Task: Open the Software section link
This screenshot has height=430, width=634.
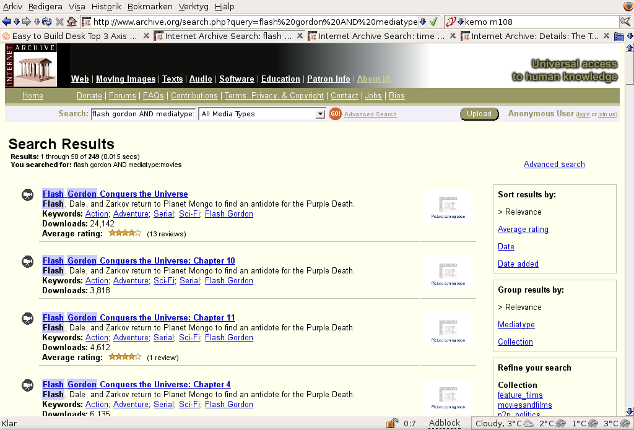Action: 237,79
